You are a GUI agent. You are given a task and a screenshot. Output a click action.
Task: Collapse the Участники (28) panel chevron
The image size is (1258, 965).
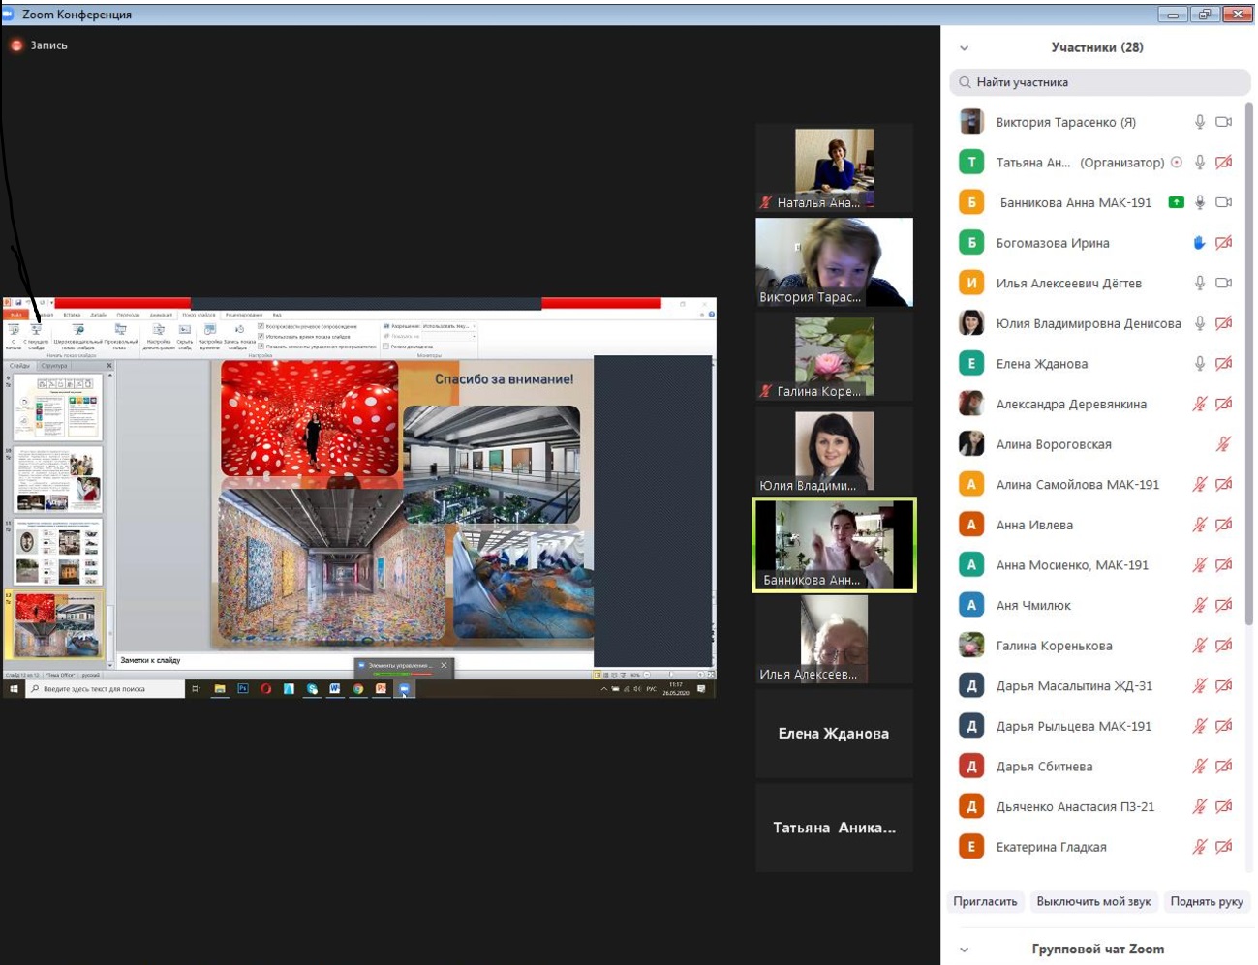[x=964, y=47]
